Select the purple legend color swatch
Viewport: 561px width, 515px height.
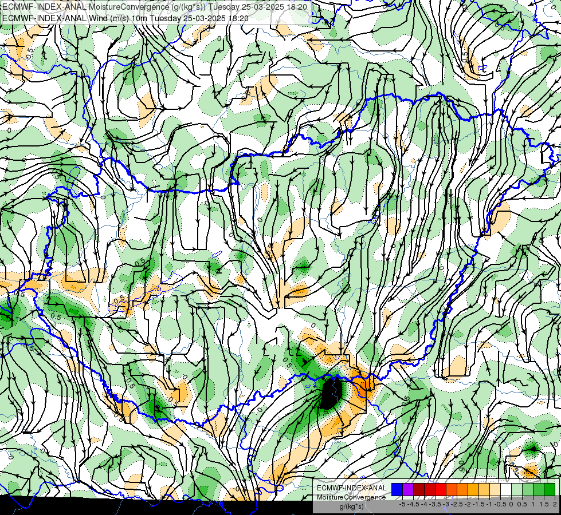408,490
